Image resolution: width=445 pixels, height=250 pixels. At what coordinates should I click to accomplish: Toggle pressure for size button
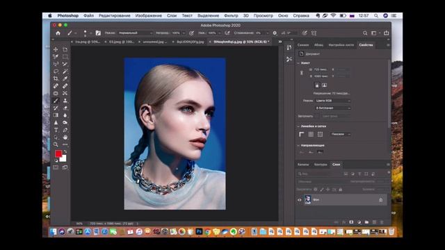coord(305,33)
